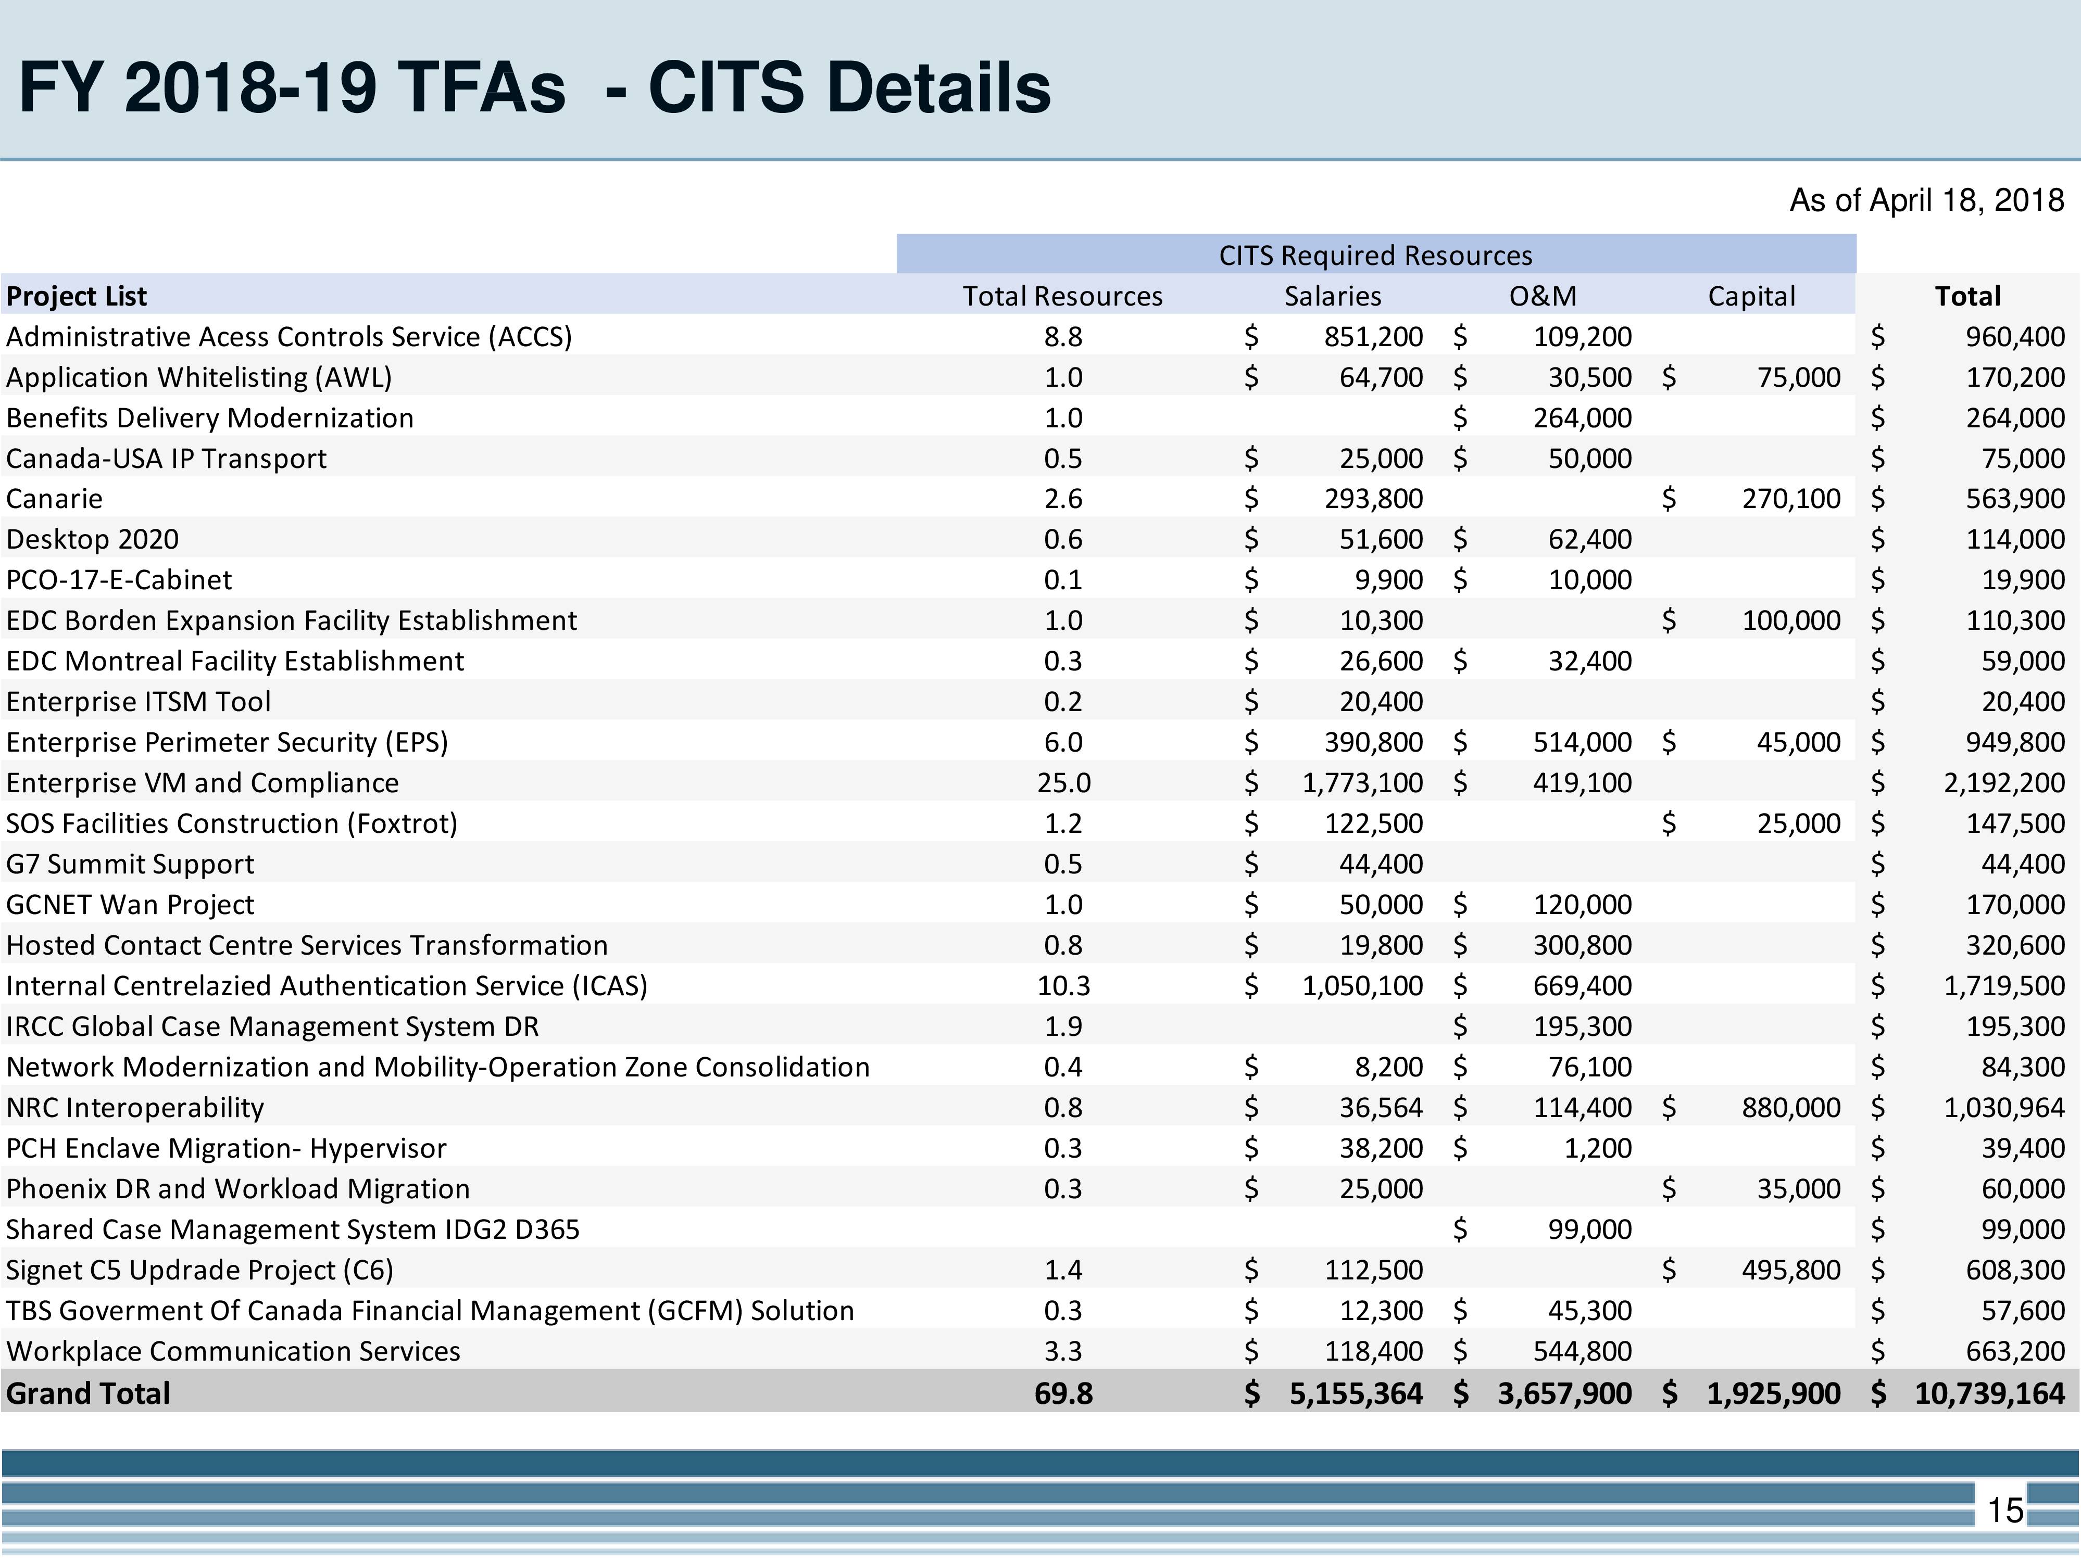
Task: Select PCH Enclave Migration O&M value 1,200
Action: tap(1597, 1148)
